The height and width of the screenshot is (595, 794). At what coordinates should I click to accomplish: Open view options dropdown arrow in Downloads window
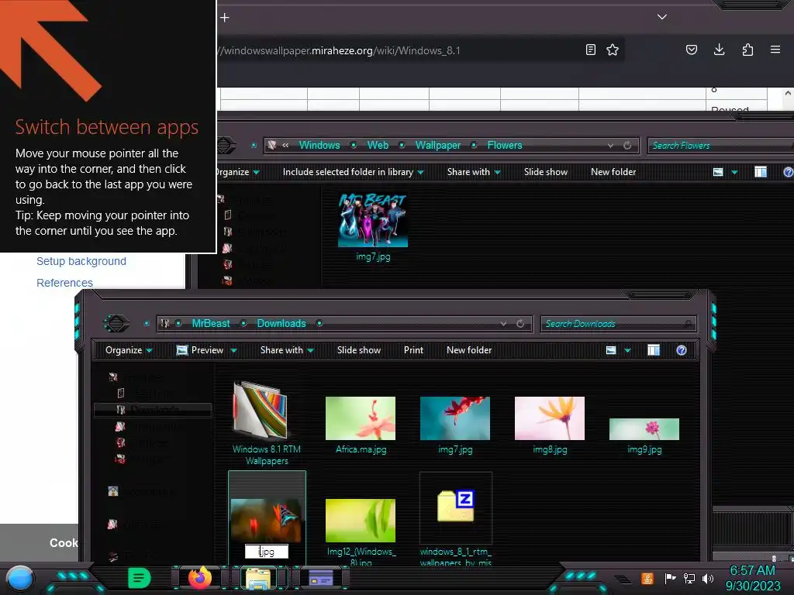tap(628, 350)
